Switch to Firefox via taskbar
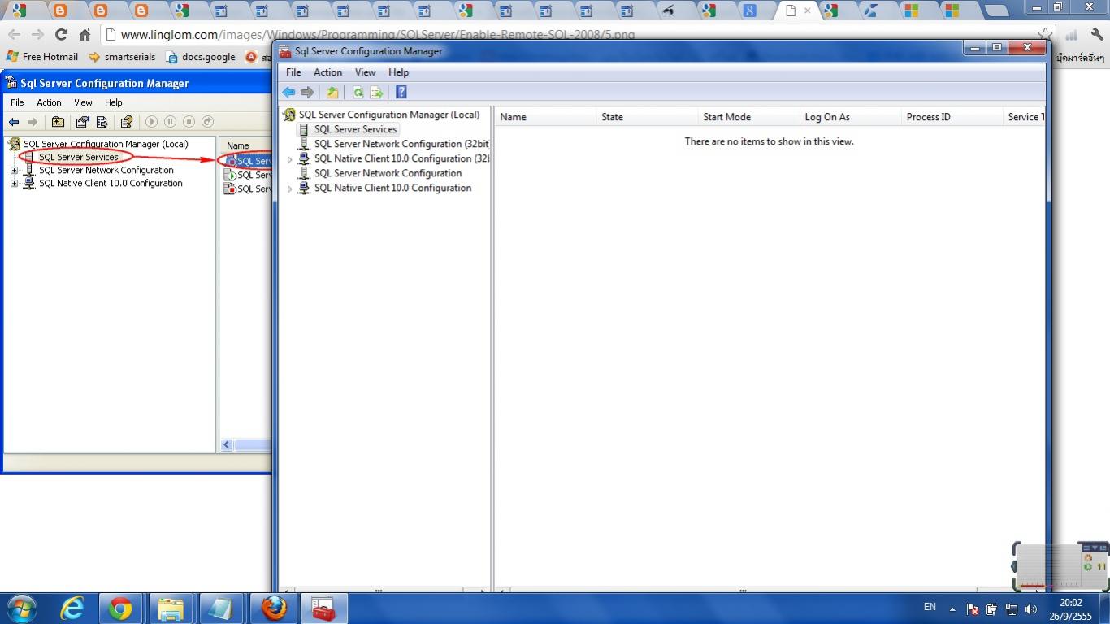1110x624 pixels. pyautogui.click(x=274, y=608)
